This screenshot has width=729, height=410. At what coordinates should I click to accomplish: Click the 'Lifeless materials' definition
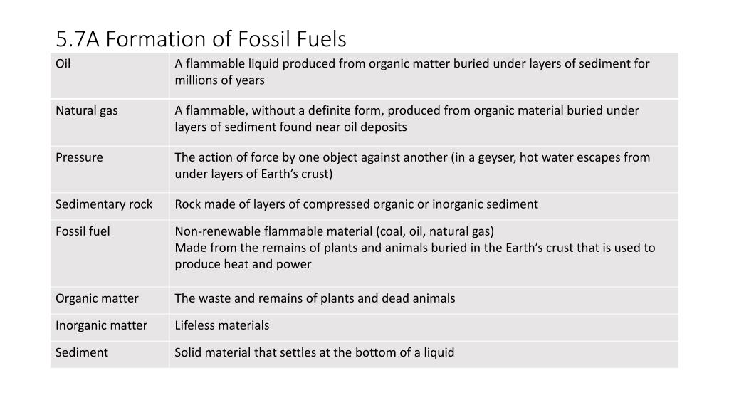pos(222,325)
